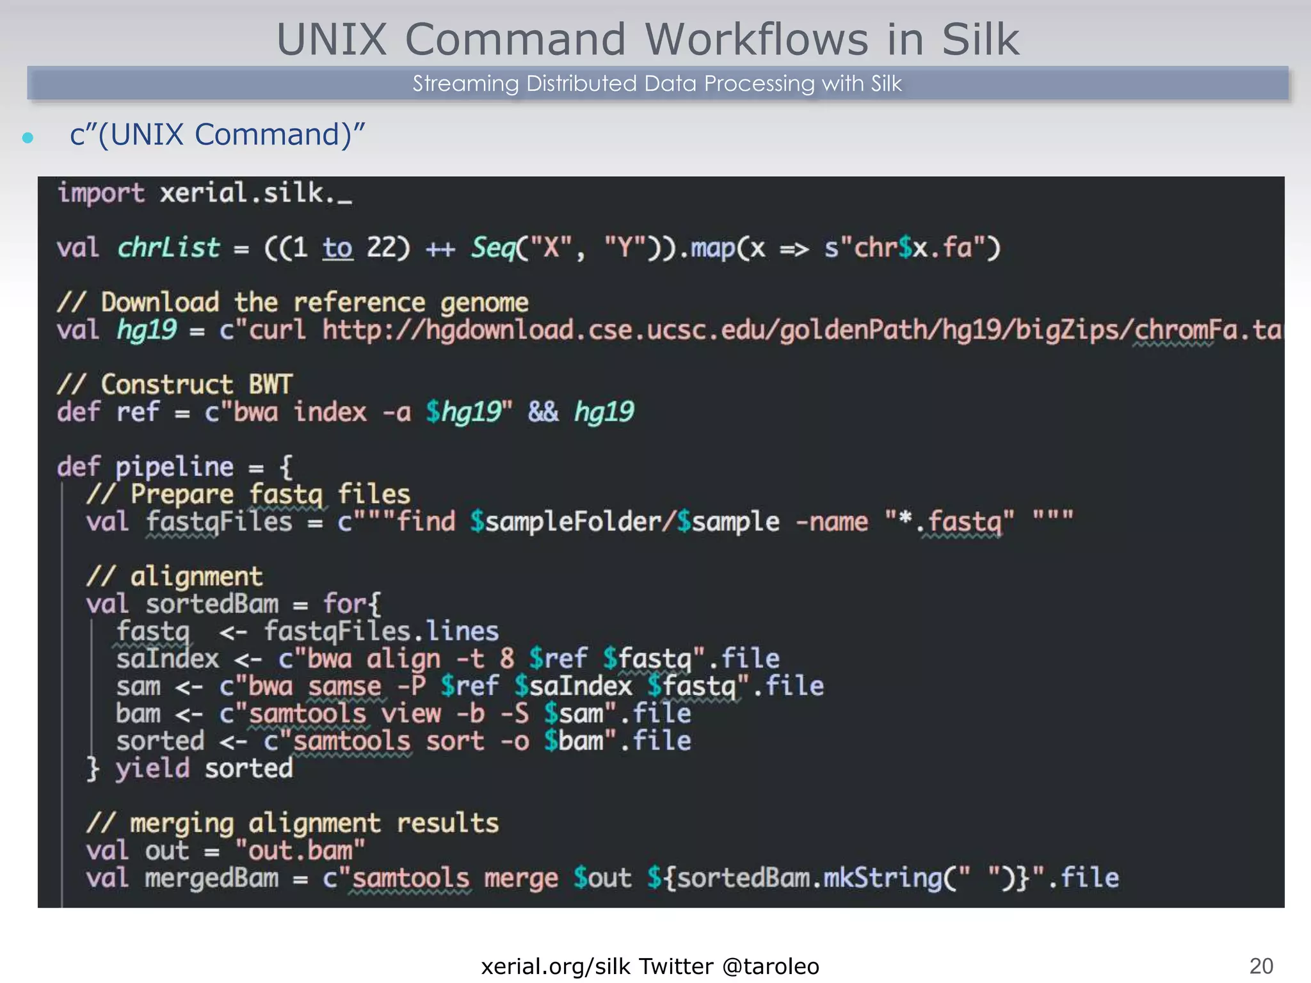The image size is (1311, 983).
Task: Click the bullet text c"(UNIX Command)"
Action: (217, 135)
